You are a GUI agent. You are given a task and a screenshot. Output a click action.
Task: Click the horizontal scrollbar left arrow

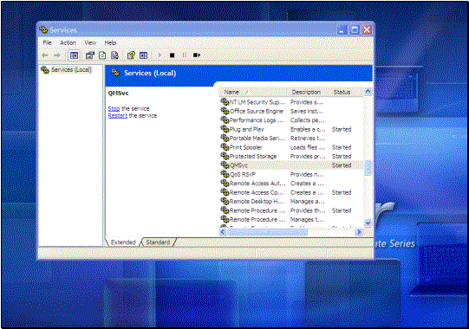click(223, 232)
